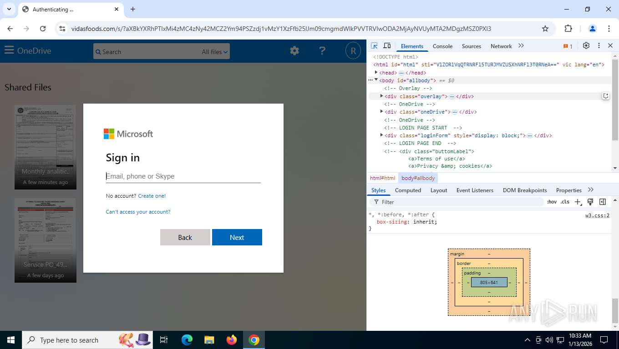Toggle the computed styles sidebar icon

point(603,202)
